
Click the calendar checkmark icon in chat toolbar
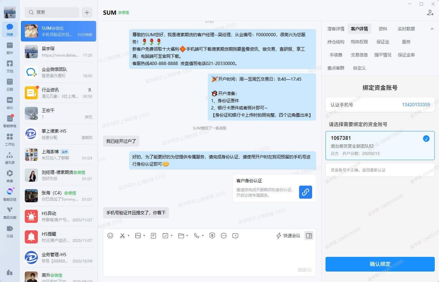[165, 236]
